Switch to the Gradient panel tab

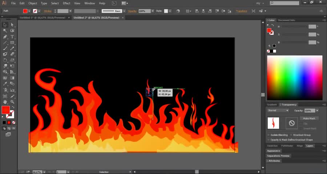pos(272,104)
